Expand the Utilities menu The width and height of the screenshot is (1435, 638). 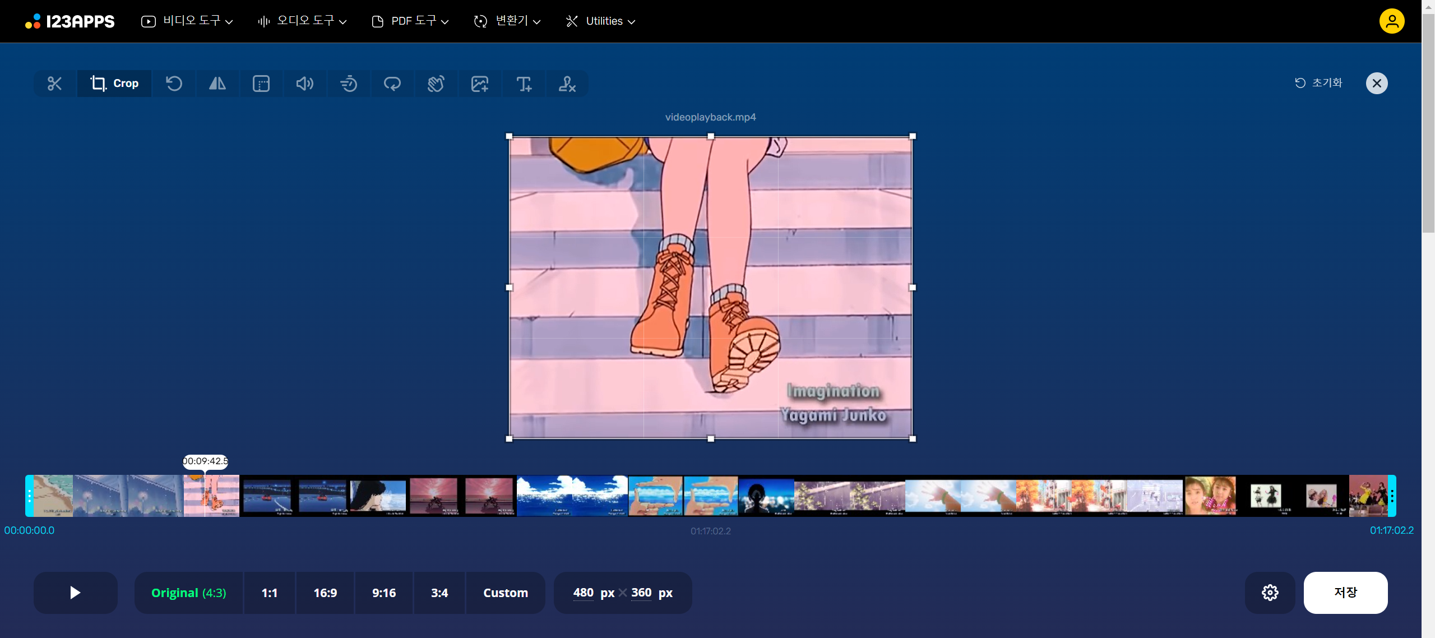pyautogui.click(x=600, y=21)
